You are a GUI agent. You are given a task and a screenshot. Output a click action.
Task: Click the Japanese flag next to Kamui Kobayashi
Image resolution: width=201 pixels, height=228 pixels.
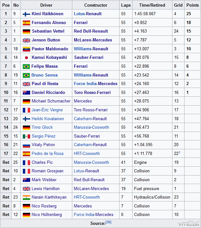click(26, 58)
